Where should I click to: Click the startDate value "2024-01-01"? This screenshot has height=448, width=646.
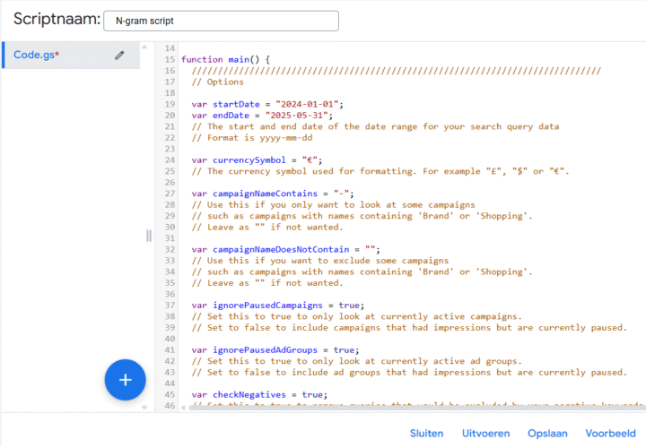pyautogui.click(x=307, y=104)
